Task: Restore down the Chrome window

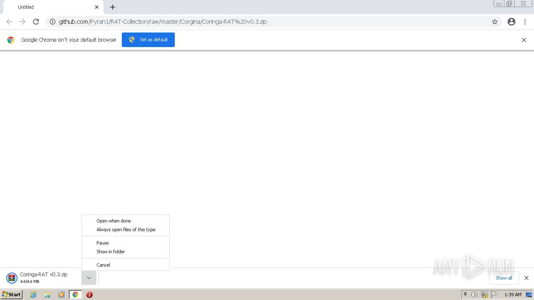Action: click(509, 4)
